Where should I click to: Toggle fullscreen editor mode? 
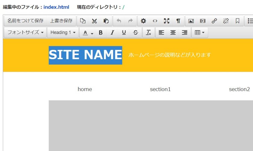point(167,21)
